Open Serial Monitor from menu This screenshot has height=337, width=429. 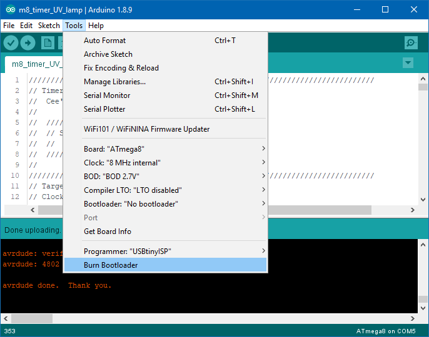pos(165,95)
